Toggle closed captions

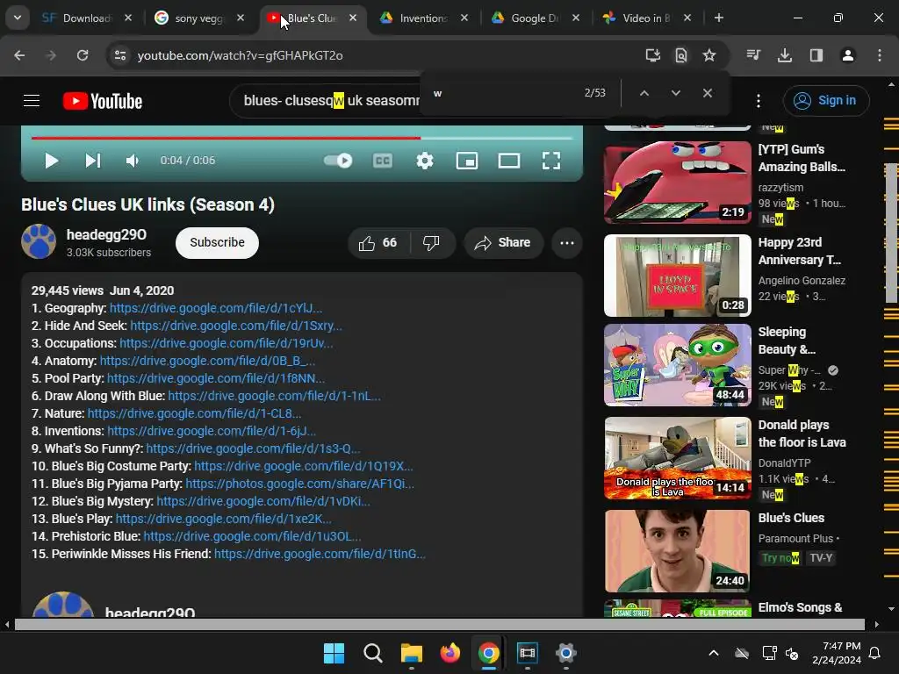coord(383,161)
